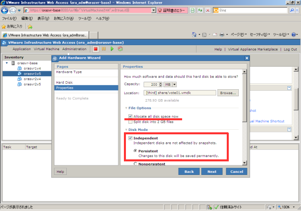Collapse the File Options section
This screenshot has height=211, width=301.
tap(126, 108)
